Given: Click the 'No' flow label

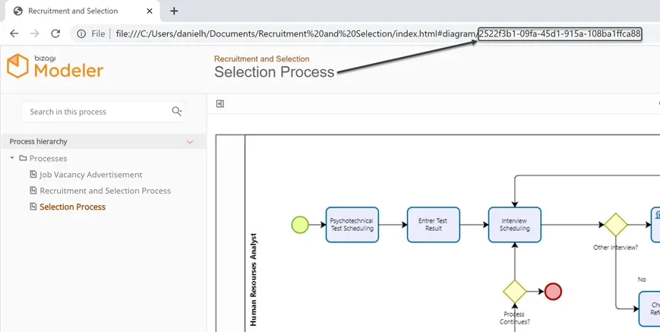Looking at the screenshot, I should [x=642, y=280].
